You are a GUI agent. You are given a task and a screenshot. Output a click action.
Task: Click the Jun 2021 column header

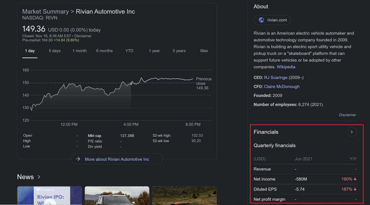click(x=303, y=159)
